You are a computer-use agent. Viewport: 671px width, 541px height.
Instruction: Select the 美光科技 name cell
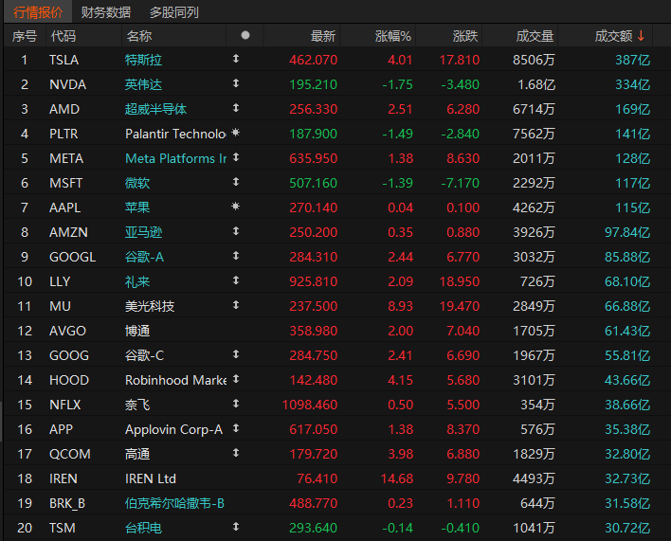point(150,306)
